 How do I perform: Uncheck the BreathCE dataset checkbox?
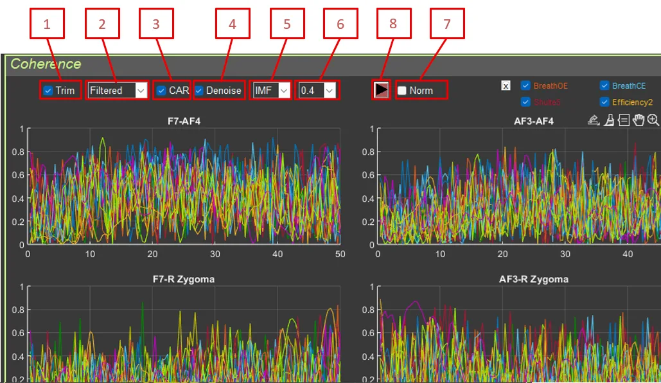click(x=604, y=85)
